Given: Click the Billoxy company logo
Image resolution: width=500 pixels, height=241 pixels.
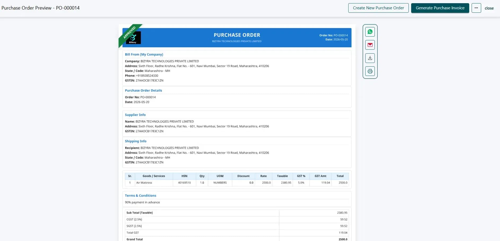Looking at the screenshot, I should (133, 38).
